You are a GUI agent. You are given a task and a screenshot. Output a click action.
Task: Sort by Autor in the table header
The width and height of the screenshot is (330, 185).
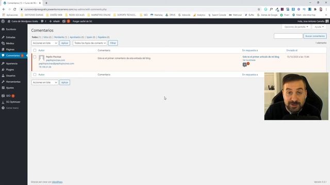(x=41, y=50)
